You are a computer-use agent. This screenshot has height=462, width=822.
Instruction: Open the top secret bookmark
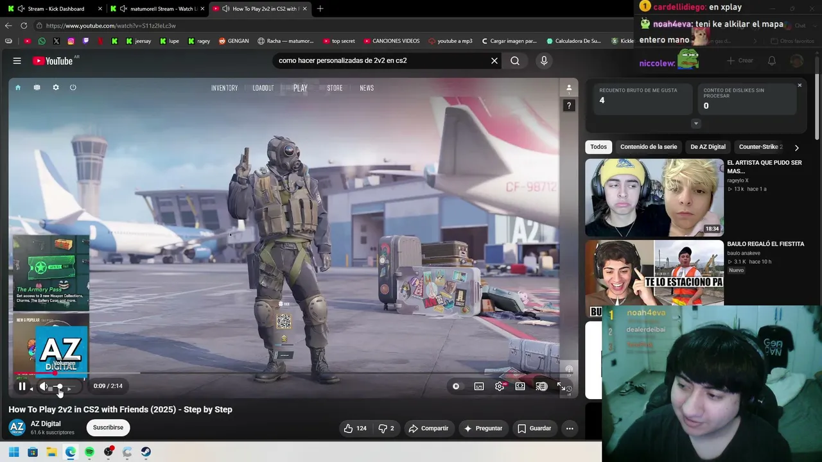pos(339,41)
